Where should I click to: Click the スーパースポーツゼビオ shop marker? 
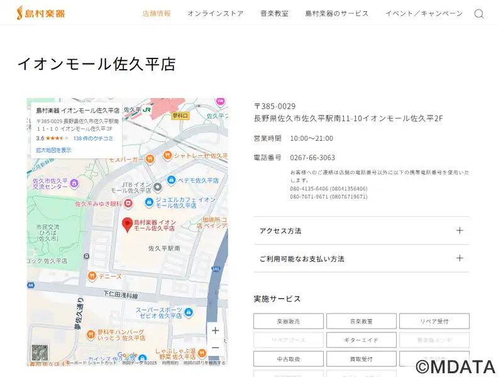[x=189, y=312]
